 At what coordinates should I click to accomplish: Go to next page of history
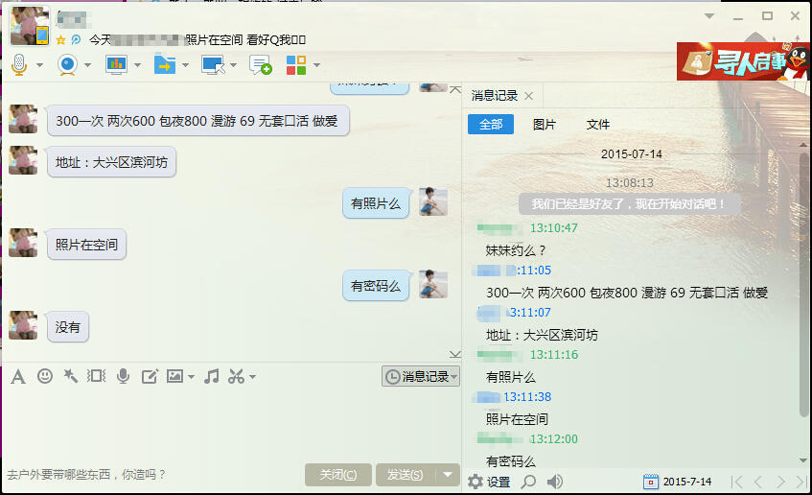(780, 482)
